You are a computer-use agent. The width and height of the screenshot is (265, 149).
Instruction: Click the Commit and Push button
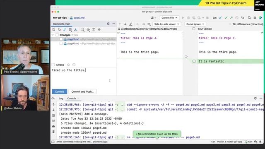[82, 91]
